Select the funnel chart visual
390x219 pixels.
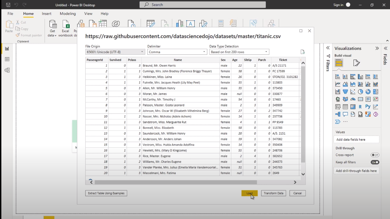(x=345, y=92)
